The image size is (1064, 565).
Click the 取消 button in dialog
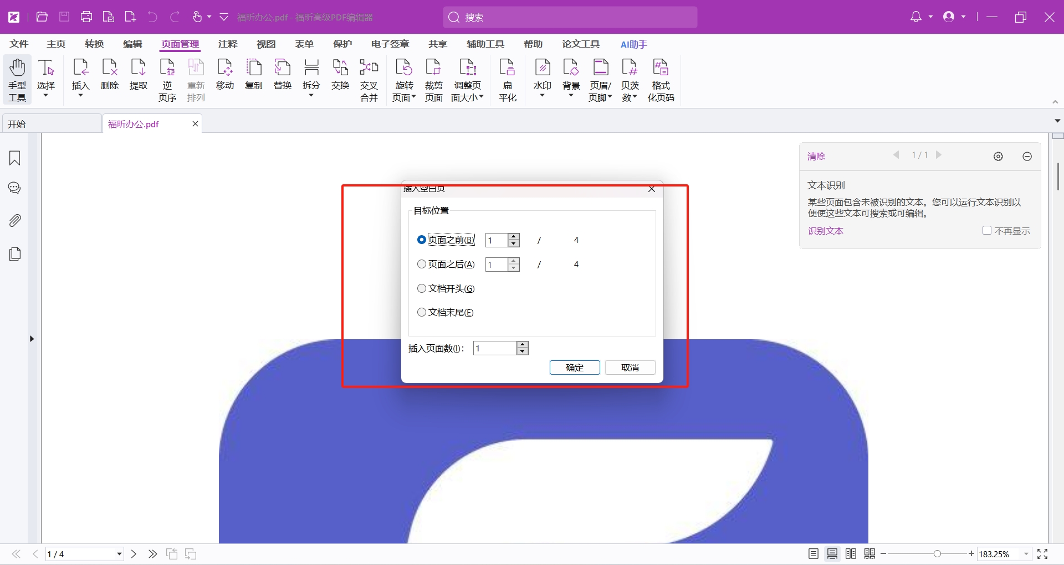[x=630, y=367]
